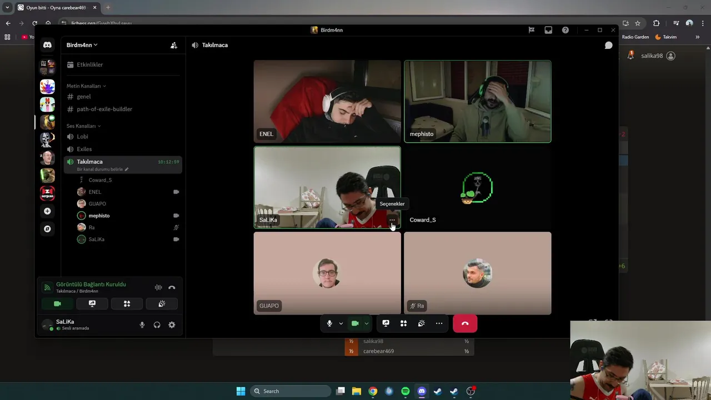This screenshot has width=711, height=400.
Task: Collapse Metin Kanalları category
Action: pos(86,86)
